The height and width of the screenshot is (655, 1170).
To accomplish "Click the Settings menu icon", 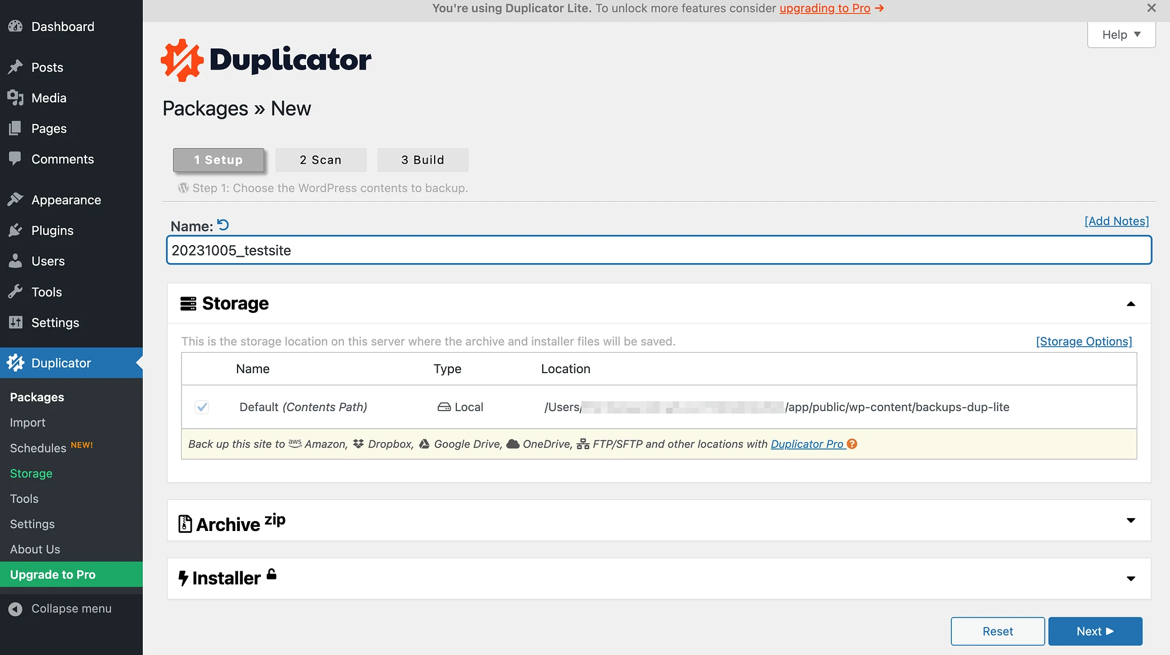I will click(15, 322).
